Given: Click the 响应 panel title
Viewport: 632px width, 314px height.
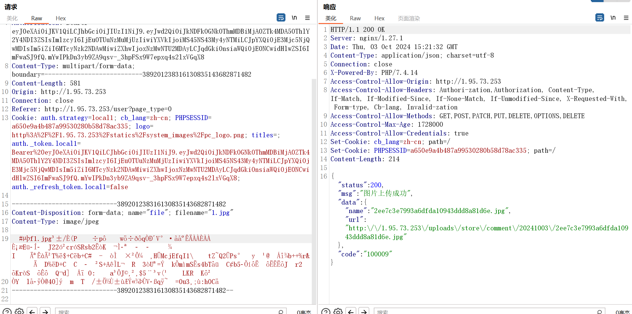Looking at the screenshot, I should coord(329,7).
